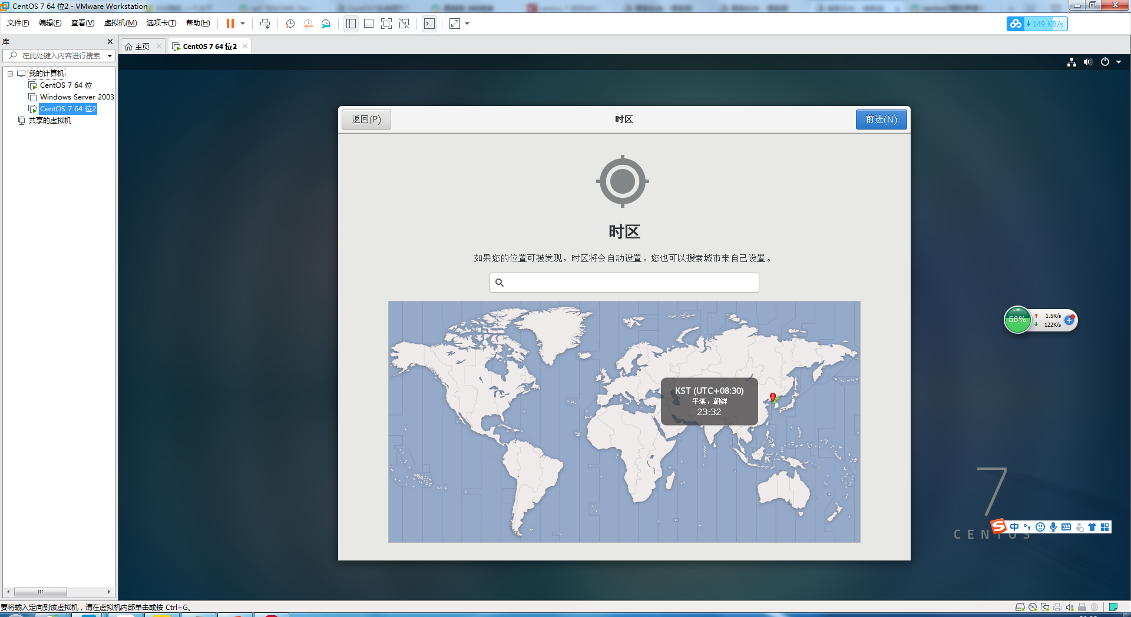Open the IME skin shirt icon
This screenshot has width=1131, height=617.
(x=1092, y=527)
